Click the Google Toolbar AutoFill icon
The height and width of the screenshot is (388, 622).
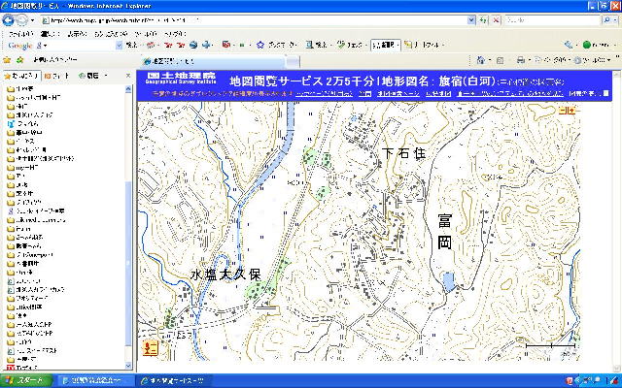coord(408,45)
